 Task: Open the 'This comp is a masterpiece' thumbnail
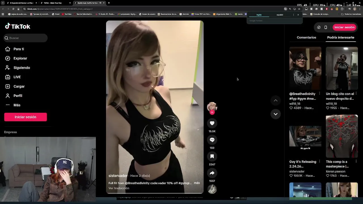coord(342,136)
